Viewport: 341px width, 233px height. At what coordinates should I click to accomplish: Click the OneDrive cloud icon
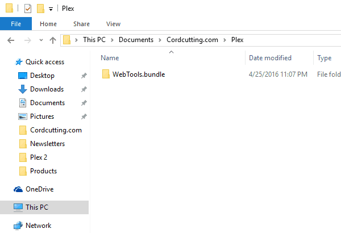18,189
